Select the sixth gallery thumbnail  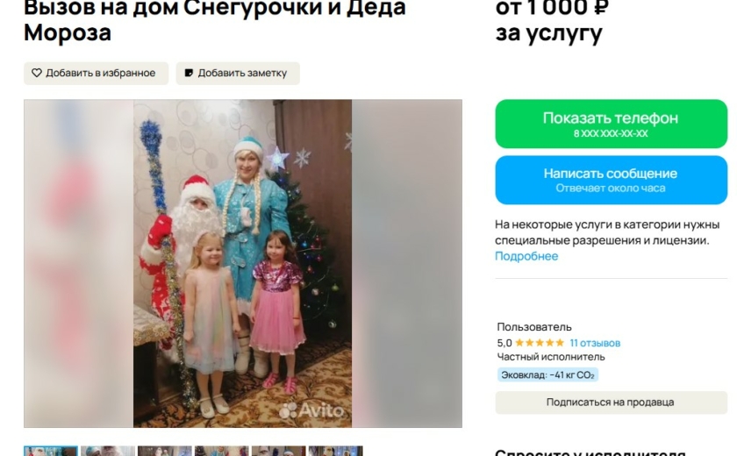pyautogui.click(x=335, y=452)
